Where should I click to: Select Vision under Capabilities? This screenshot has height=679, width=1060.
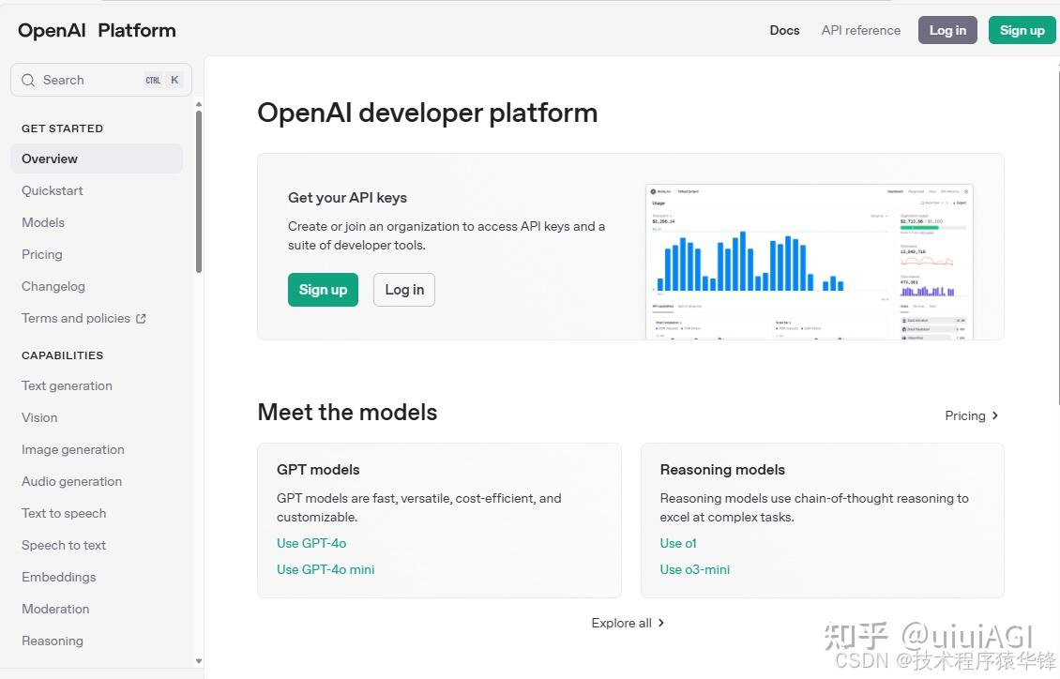(39, 417)
